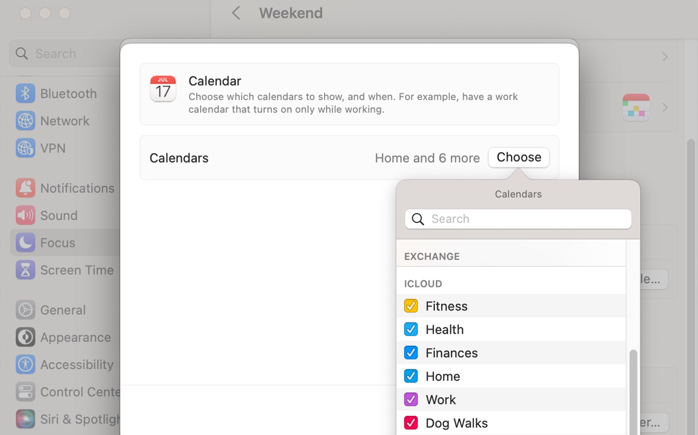The width and height of the screenshot is (698, 435).
Task: Open chevron next to calendar filter icon
Action: coord(665,107)
